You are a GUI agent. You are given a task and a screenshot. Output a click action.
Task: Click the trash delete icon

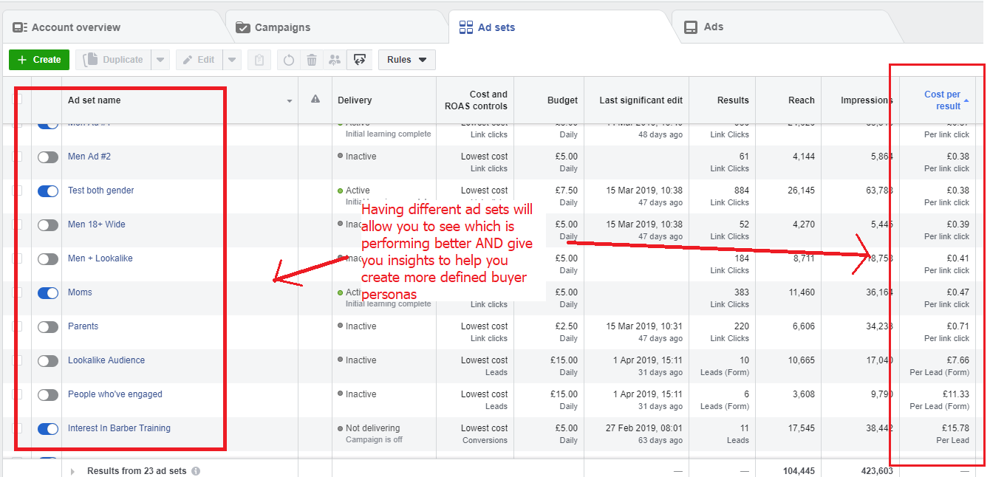(312, 60)
